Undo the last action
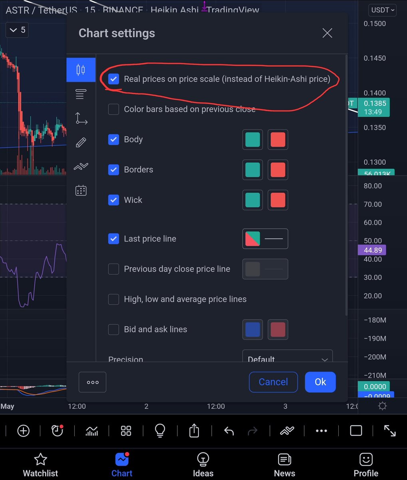This screenshot has height=480, width=407. pos(229,431)
